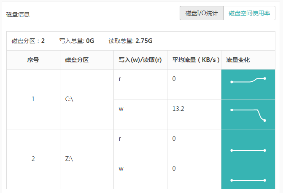Viewport: 283px width, 193px height.
Task: Click the 写入(w)/读取(r) column header
Action: pyautogui.click(x=140, y=60)
